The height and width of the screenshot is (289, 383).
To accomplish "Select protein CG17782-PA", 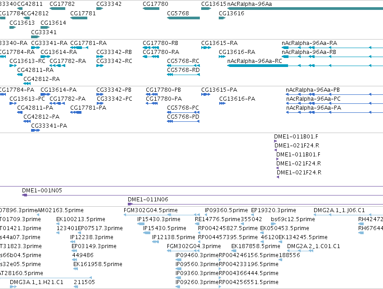I will [x=68, y=99].
